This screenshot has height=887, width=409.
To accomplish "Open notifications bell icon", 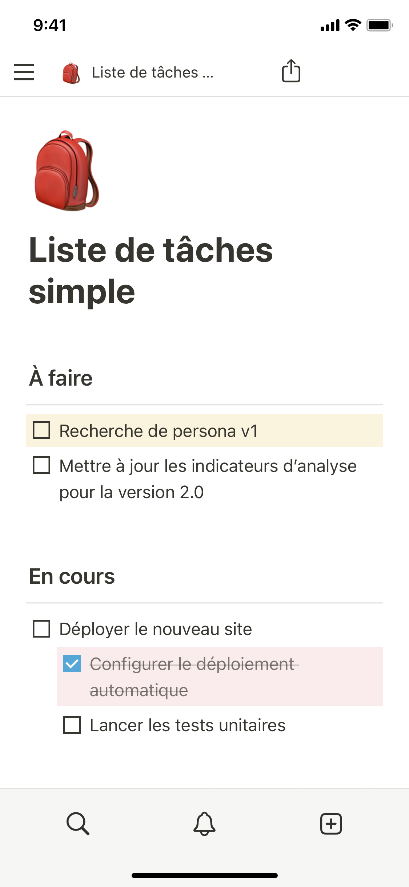I will click(204, 823).
